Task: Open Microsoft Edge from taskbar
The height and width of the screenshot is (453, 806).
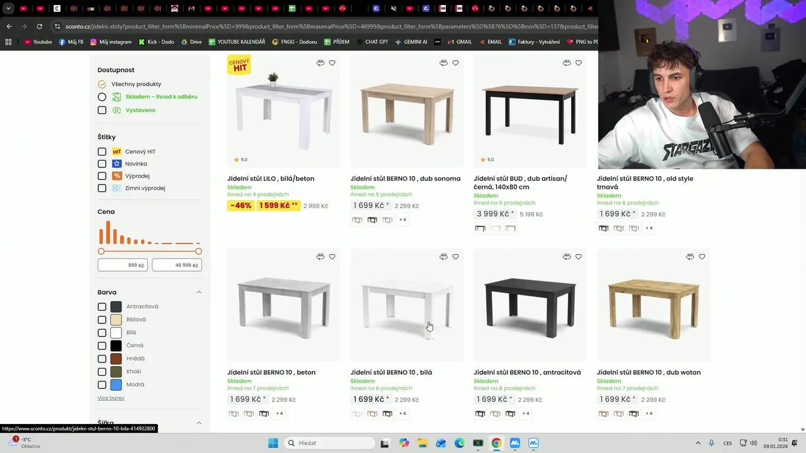Action: pyautogui.click(x=459, y=443)
